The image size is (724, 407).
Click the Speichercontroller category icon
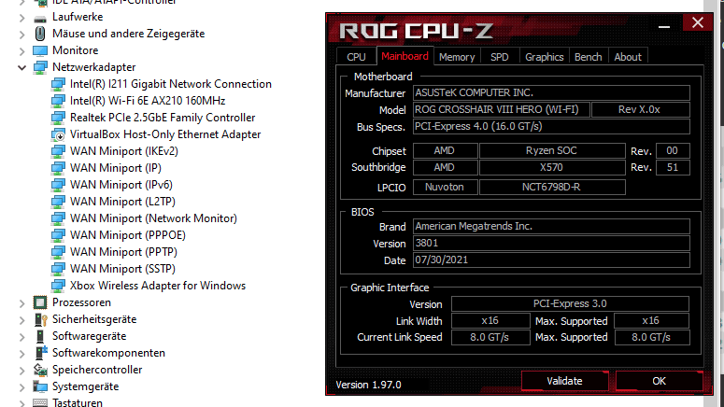click(40, 370)
